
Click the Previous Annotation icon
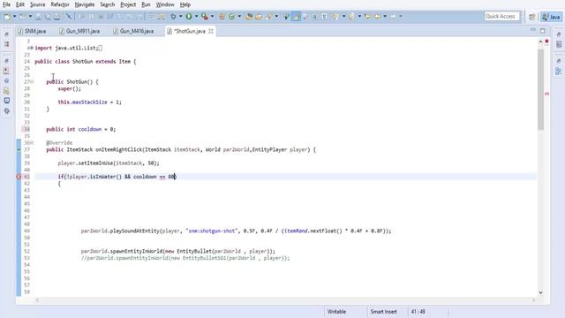(x=351, y=17)
